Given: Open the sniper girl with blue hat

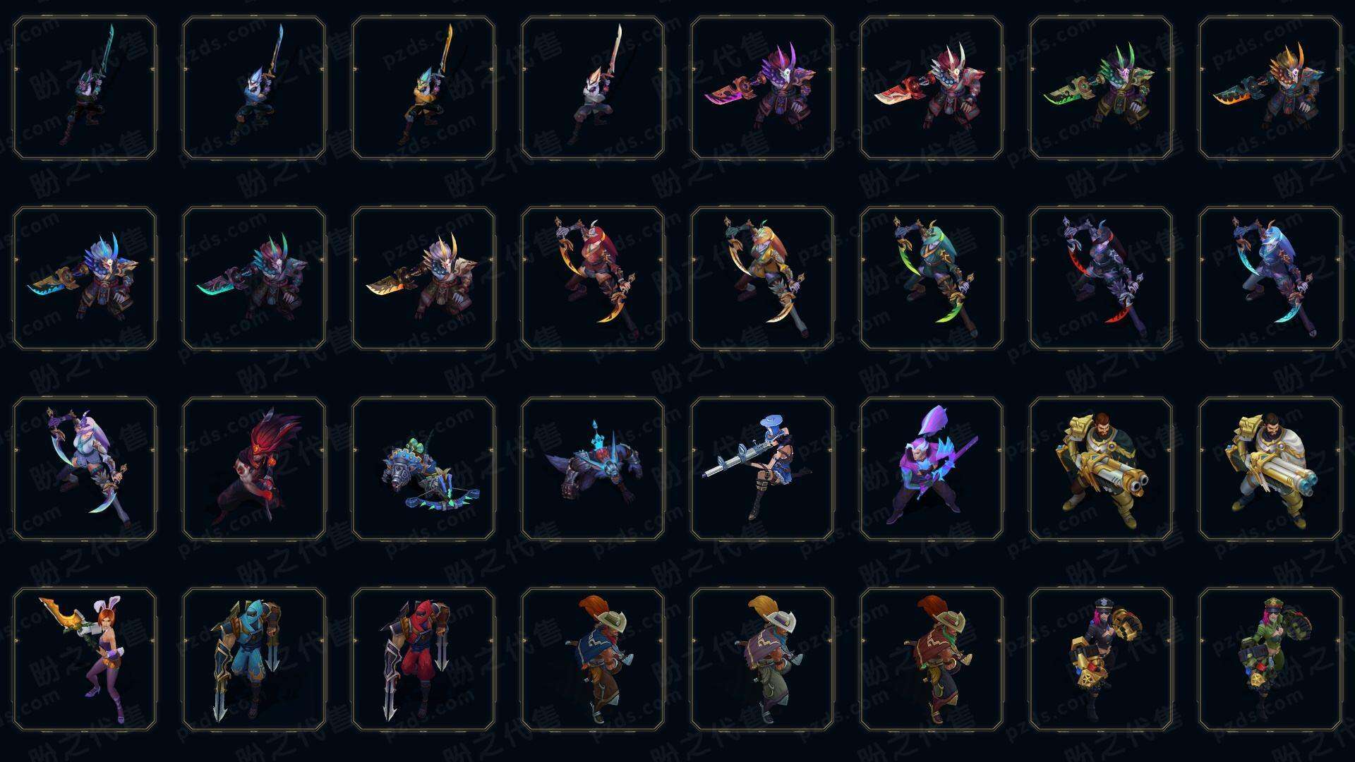Looking at the screenshot, I should [762, 468].
